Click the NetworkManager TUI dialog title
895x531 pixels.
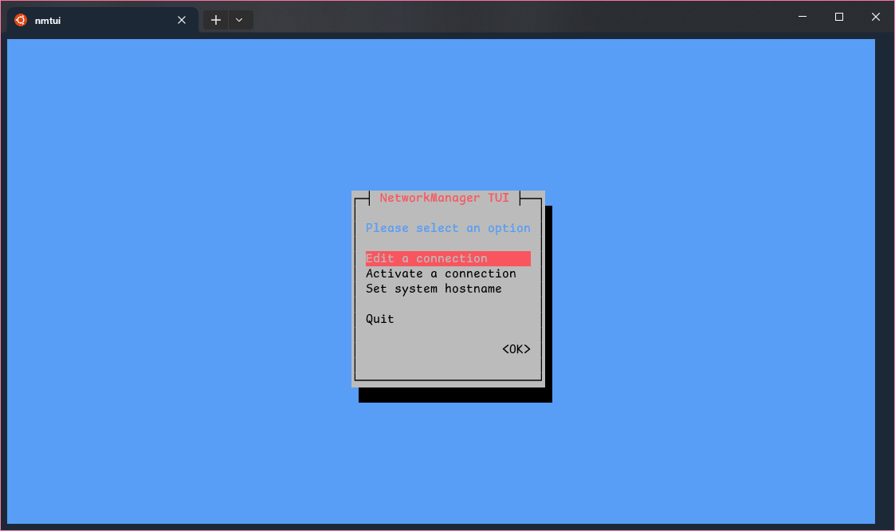point(444,198)
